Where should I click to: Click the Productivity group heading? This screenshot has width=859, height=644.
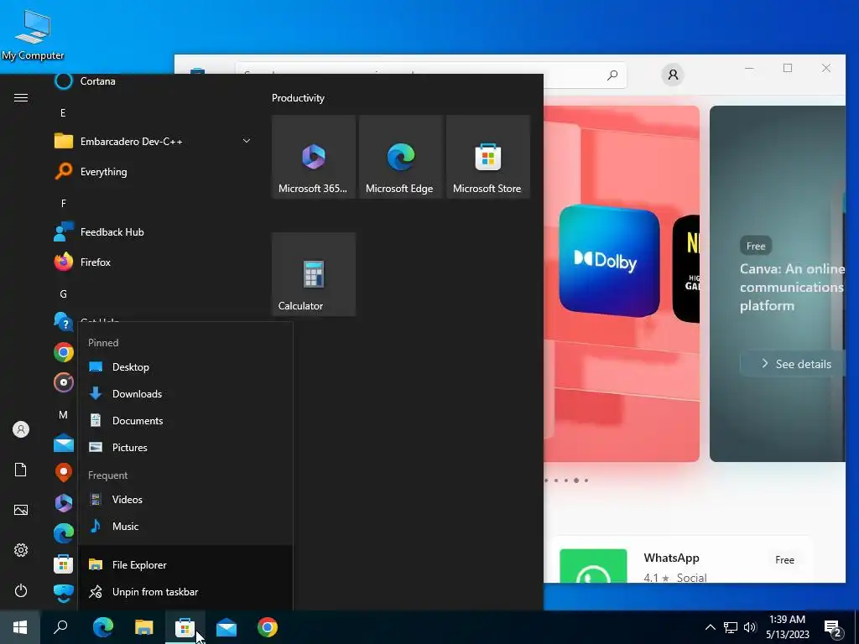(x=298, y=98)
